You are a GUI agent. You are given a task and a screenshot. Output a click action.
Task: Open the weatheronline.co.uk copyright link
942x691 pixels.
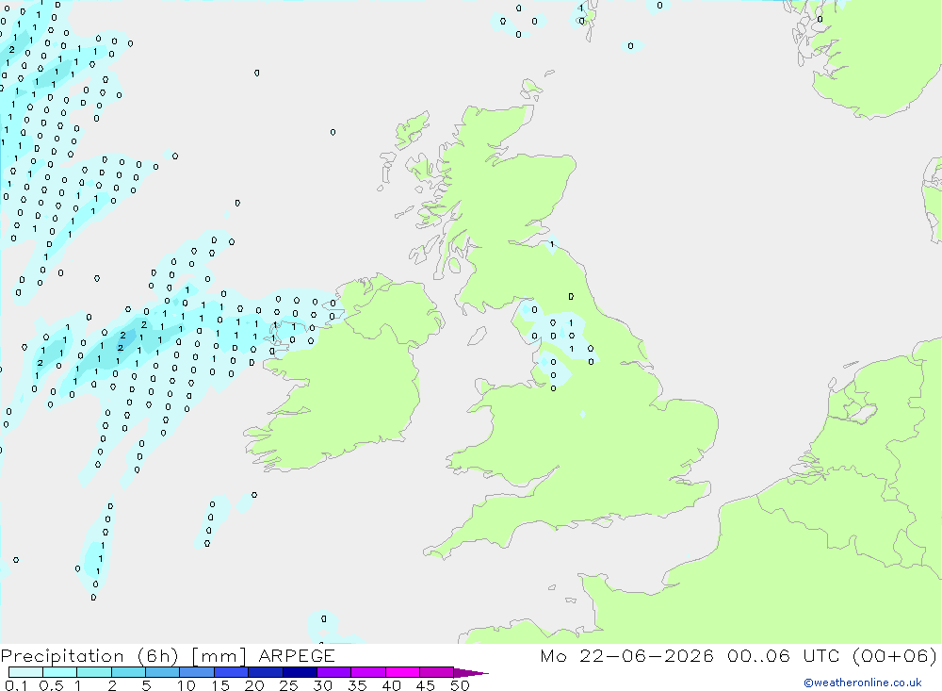(862, 683)
